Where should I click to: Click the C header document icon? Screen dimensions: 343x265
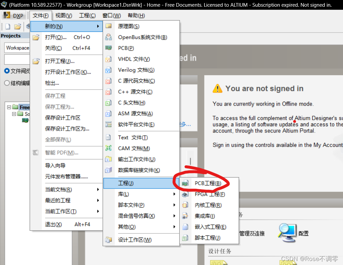click(109, 103)
